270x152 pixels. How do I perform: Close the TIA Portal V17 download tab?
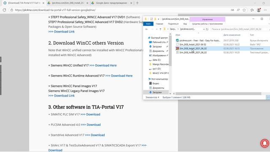(x=43, y=3)
